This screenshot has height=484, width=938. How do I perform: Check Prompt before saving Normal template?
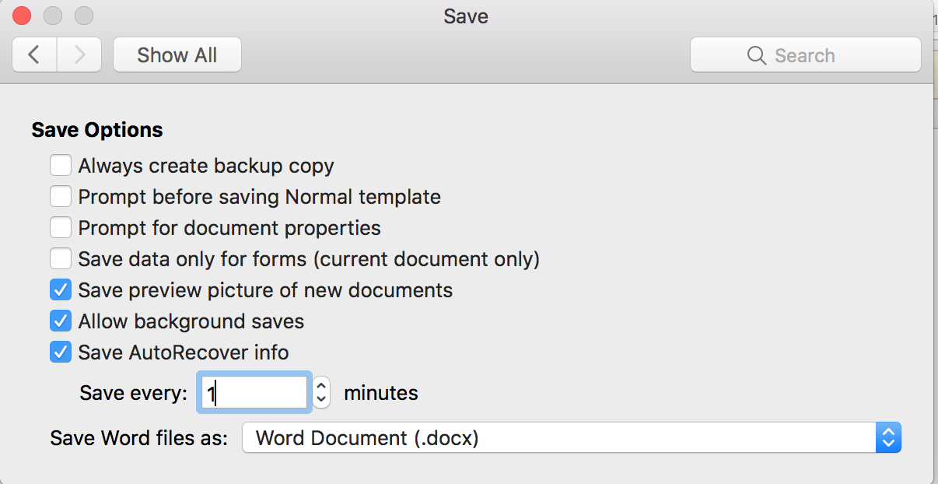pyautogui.click(x=61, y=197)
